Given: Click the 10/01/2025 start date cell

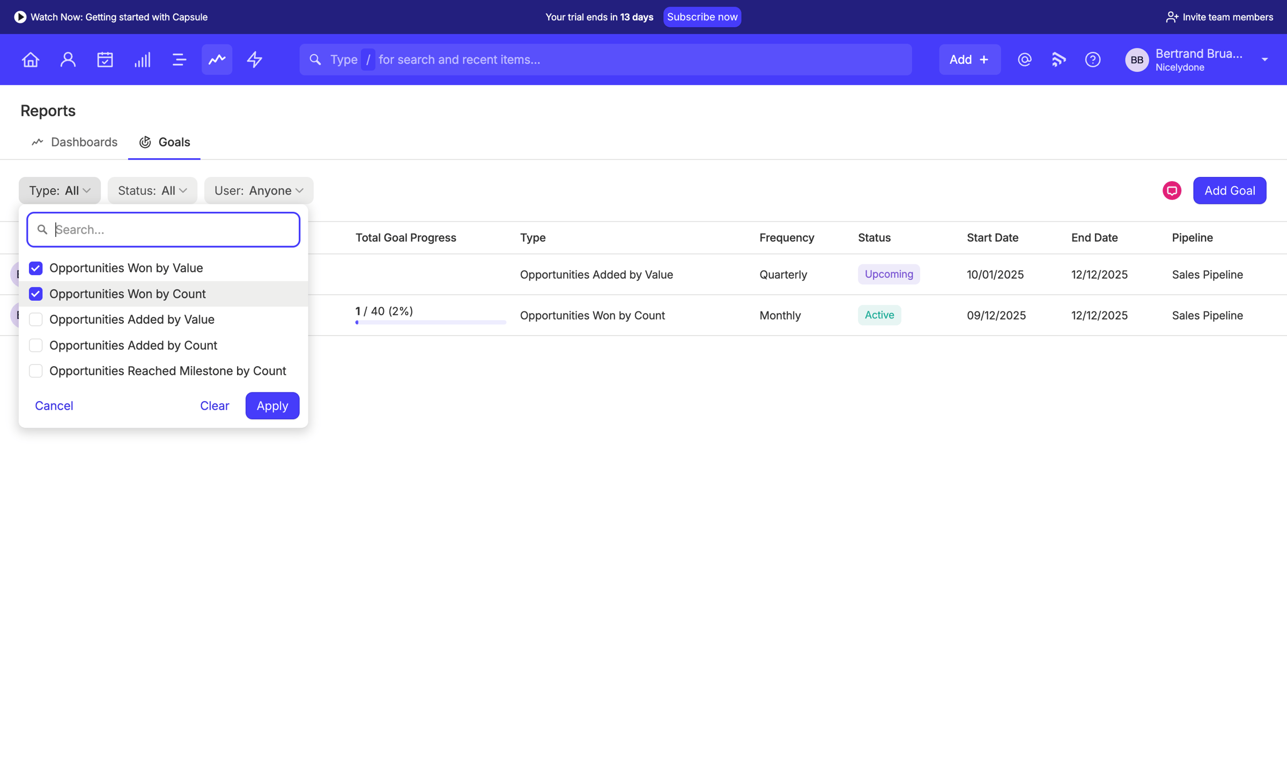Looking at the screenshot, I should point(995,274).
